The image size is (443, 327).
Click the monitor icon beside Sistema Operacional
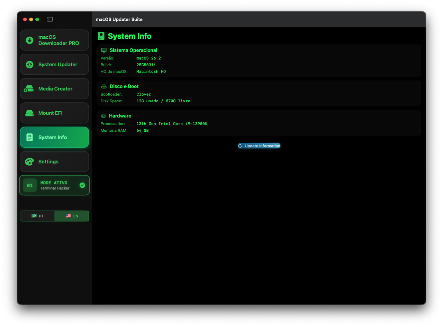pyautogui.click(x=104, y=50)
